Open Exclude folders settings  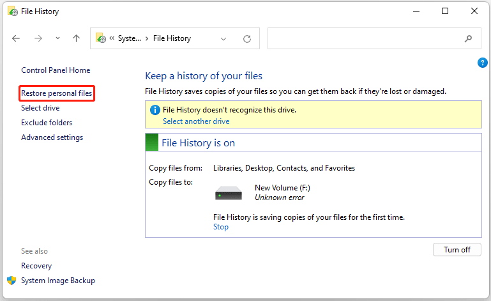pyautogui.click(x=47, y=123)
